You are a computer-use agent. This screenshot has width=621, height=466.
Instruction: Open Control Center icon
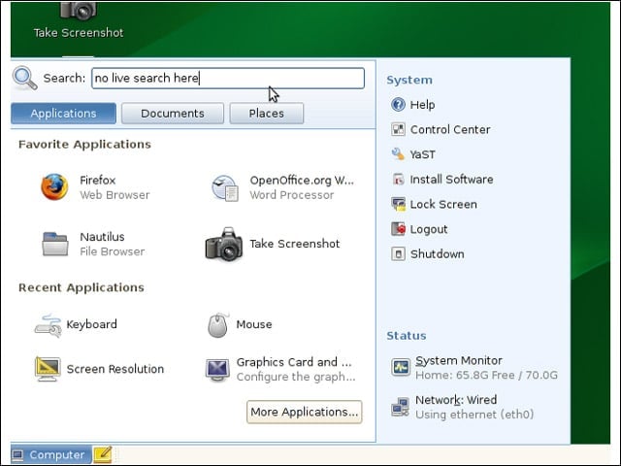pyautogui.click(x=398, y=129)
